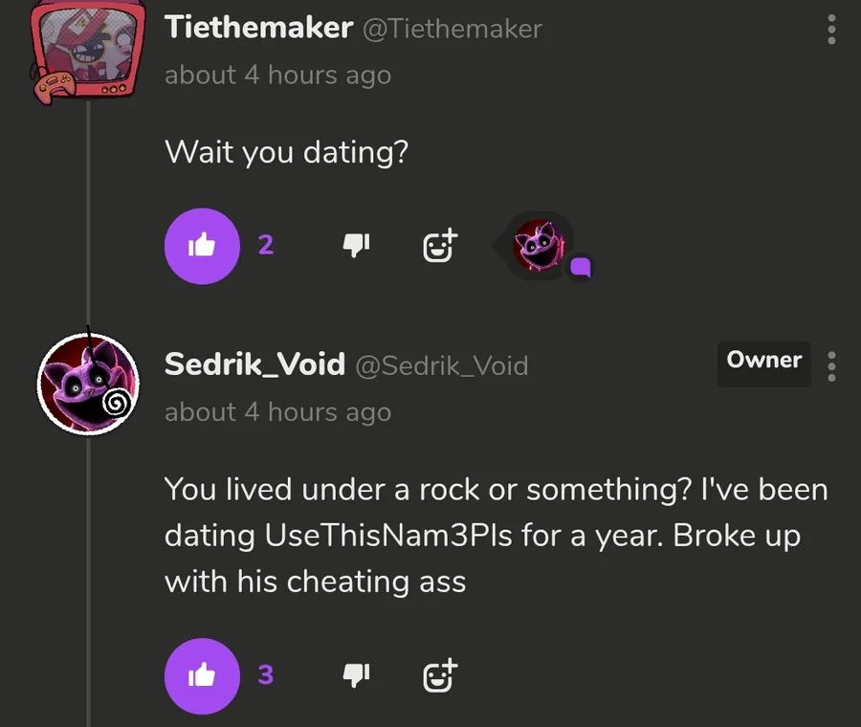Add a reaction to Tiethemaker's comment
Screen dimensions: 861x727
[x=440, y=246]
